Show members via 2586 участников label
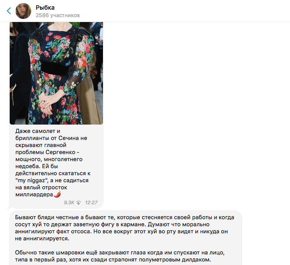 (x=58, y=15)
